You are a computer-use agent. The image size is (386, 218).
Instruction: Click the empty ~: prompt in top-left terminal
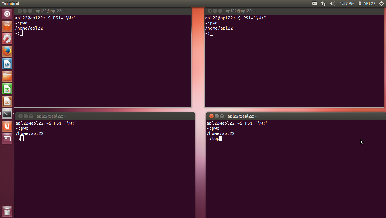coord(19,33)
